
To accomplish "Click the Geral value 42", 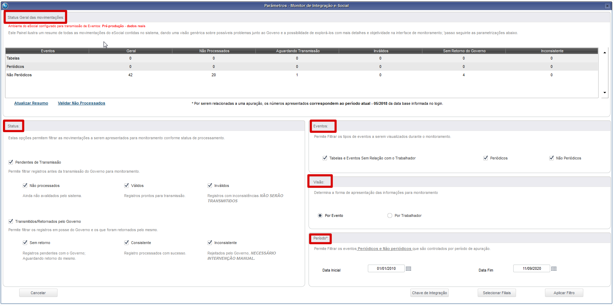I will (130, 75).
